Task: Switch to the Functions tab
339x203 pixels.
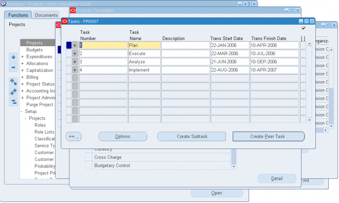Action: pyautogui.click(x=18, y=15)
